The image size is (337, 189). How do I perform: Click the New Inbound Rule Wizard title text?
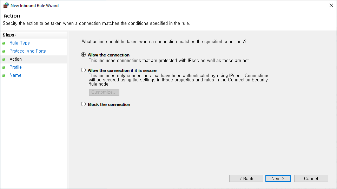pos(34,6)
